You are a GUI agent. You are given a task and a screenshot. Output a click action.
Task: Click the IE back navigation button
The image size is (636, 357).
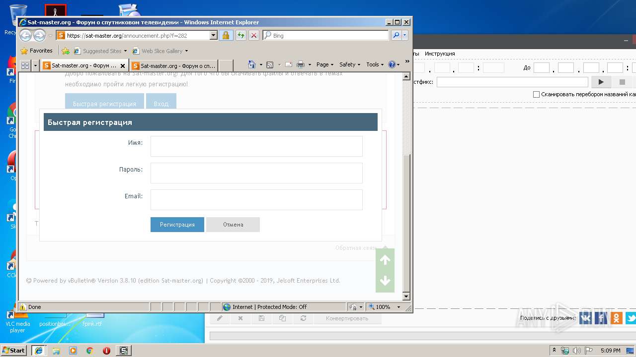pos(26,35)
